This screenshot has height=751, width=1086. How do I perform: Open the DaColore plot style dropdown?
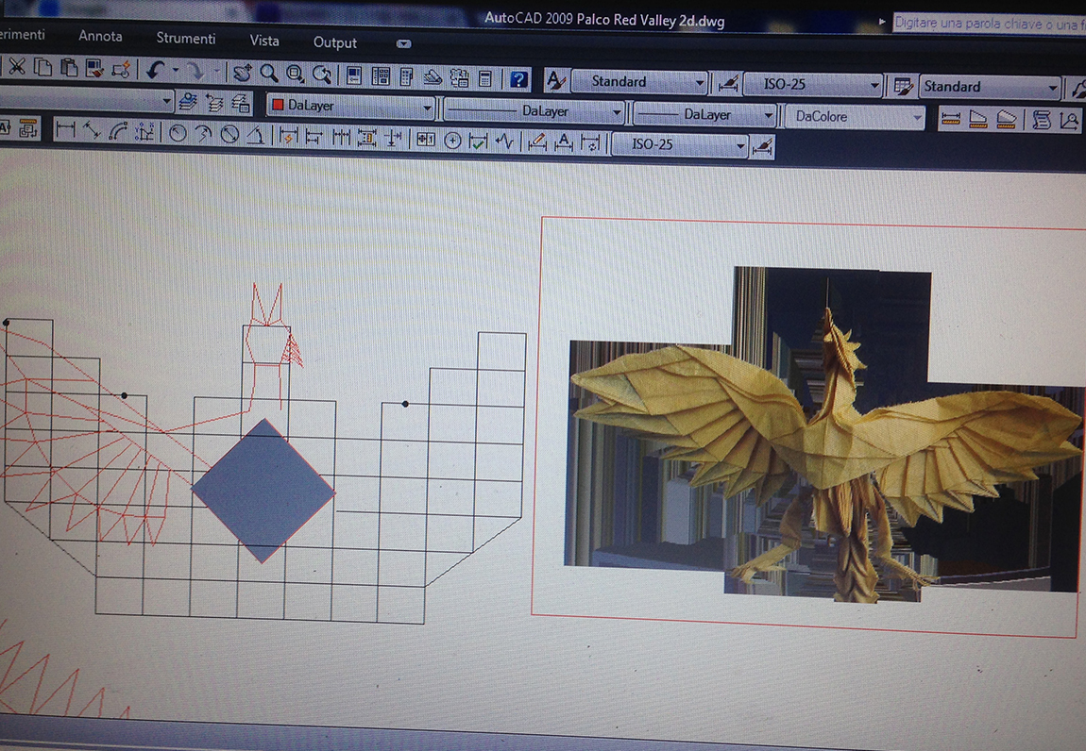(x=855, y=116)
